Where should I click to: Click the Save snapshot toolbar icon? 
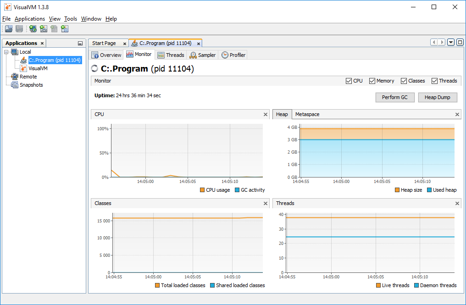tap(19, 28)
